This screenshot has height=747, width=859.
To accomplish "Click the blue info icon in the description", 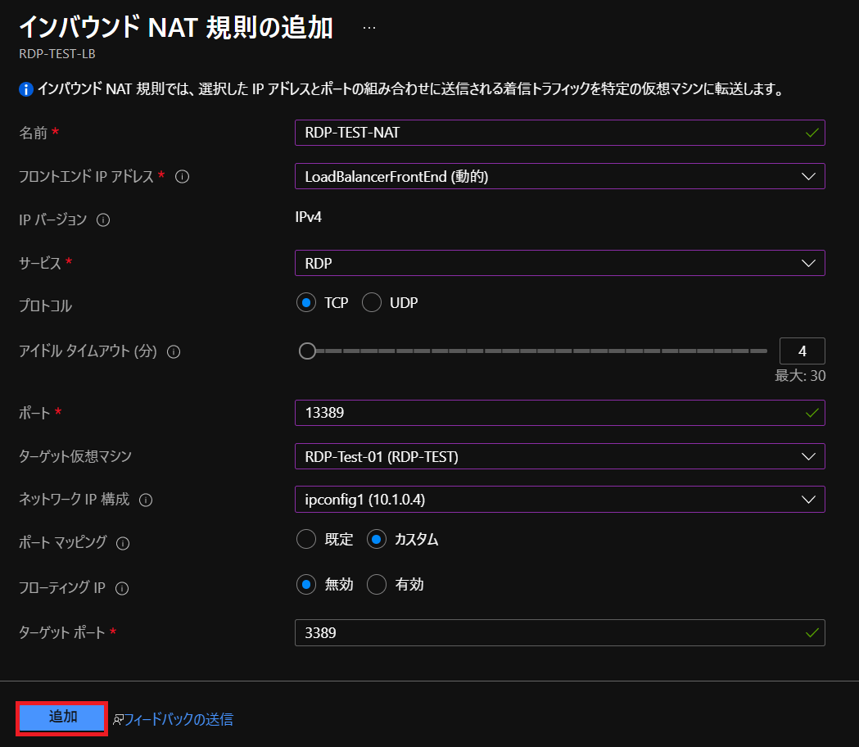I will [25, 88].
